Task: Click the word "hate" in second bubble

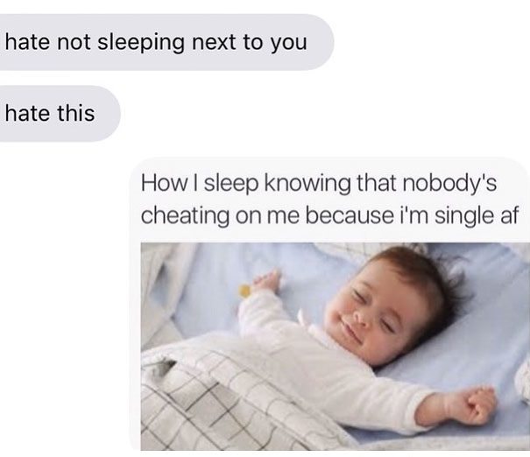Action: 27,113
